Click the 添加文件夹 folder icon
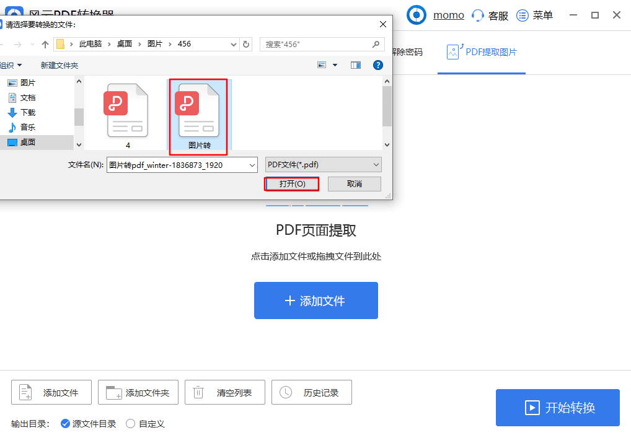Viewport: 631px width, 443px height. [x=112, y=392]
